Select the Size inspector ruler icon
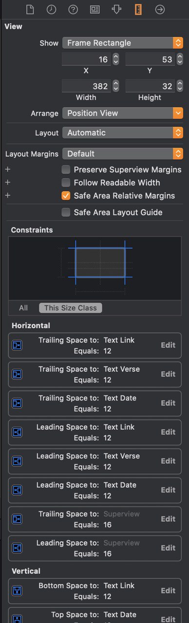Viewport: 189px width, 623px height. 138,9
